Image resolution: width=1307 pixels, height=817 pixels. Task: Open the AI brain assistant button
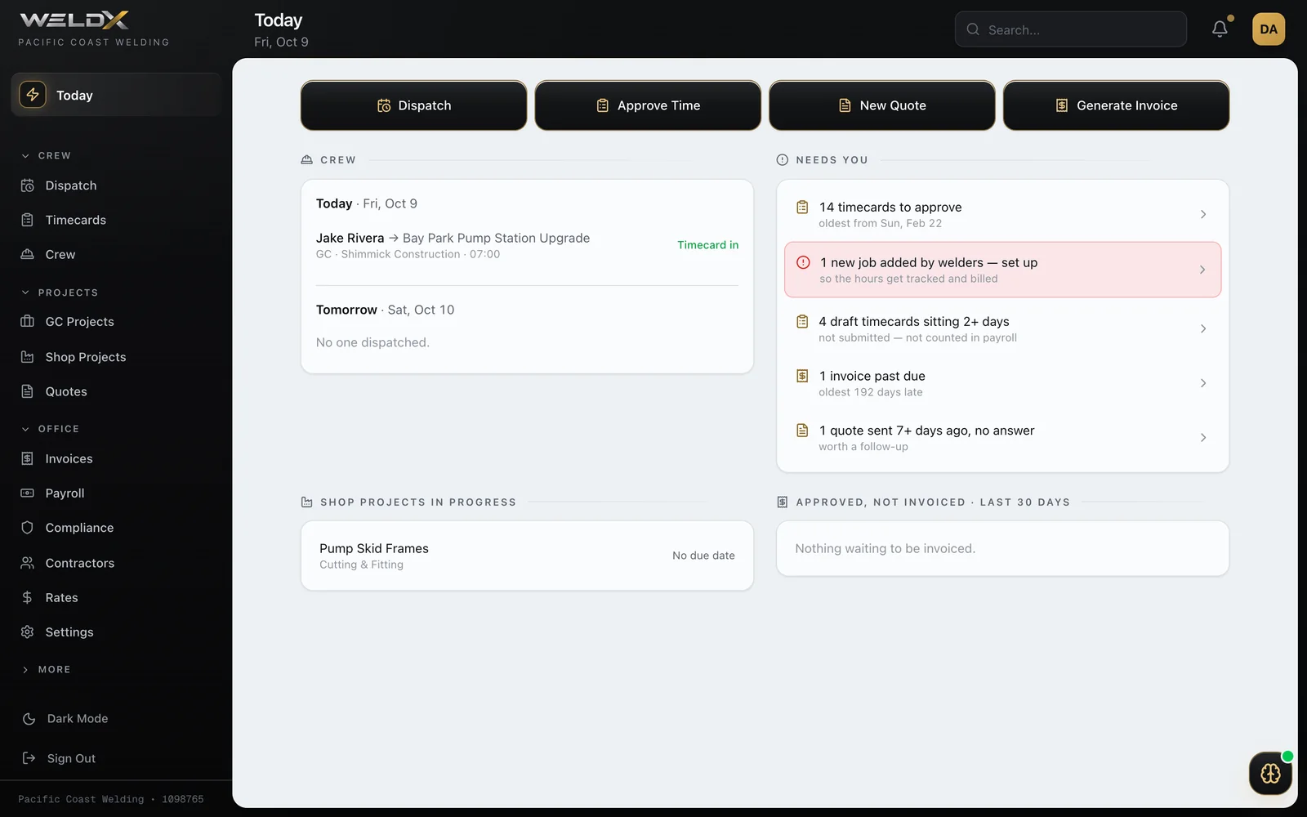(x=1270, y=773)
